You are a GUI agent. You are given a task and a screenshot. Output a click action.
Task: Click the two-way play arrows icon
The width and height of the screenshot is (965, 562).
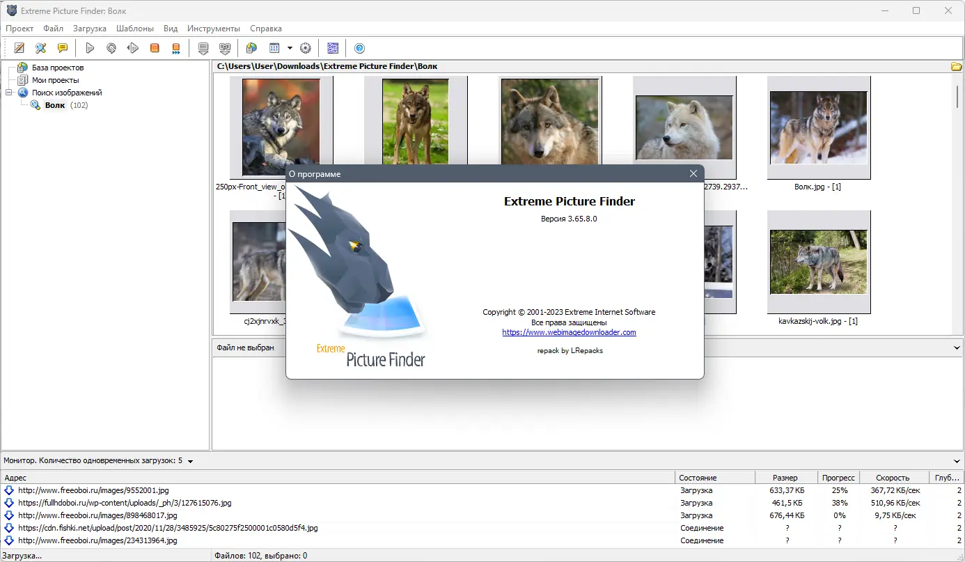(133, 48)
